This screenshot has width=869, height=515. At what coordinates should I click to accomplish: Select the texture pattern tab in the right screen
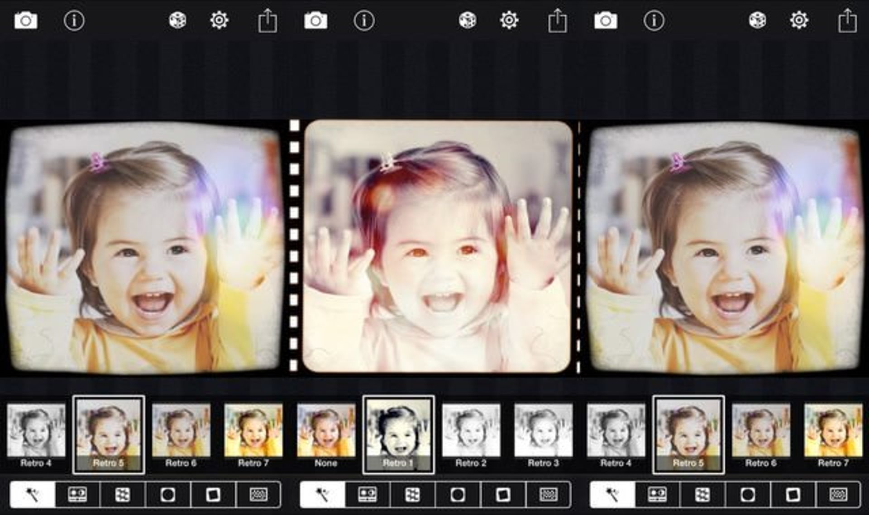(x=703, y=495)
